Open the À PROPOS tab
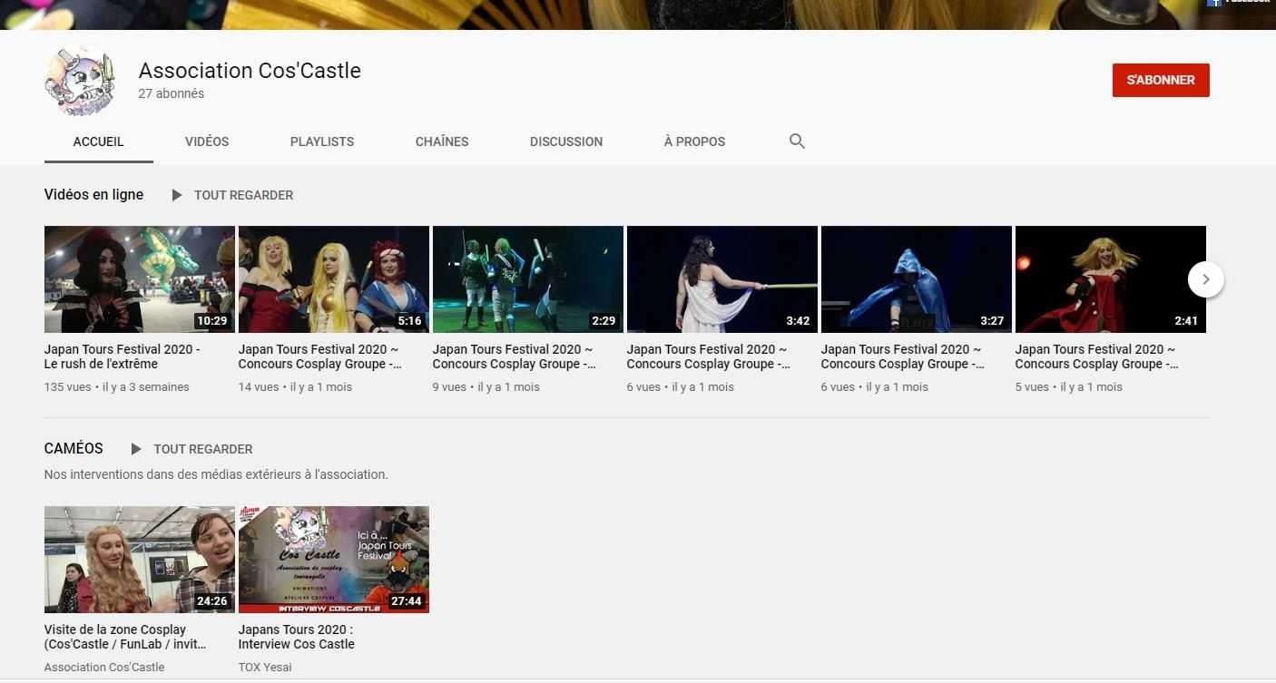 [694, 141]
